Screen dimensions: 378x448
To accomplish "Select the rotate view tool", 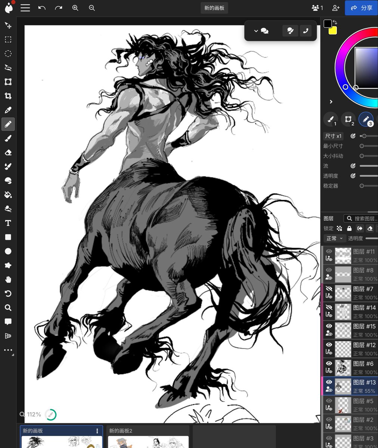I will 8,294.
